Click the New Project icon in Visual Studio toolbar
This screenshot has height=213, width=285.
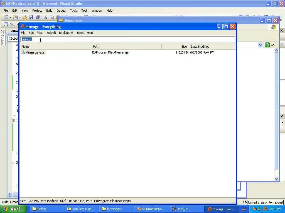tap(6, 17)
